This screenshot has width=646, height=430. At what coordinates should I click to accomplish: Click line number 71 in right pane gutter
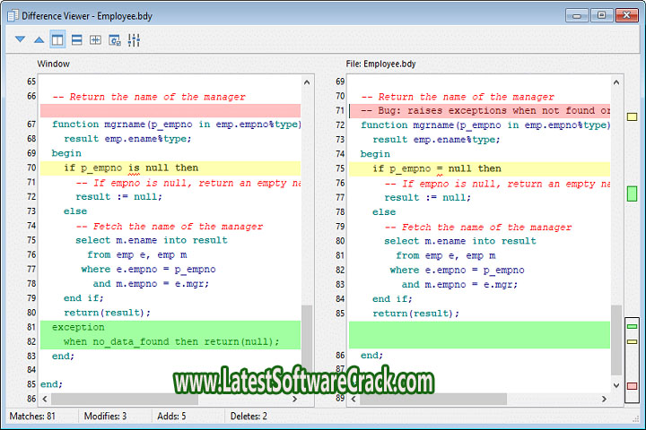click(x=340, y=111)
